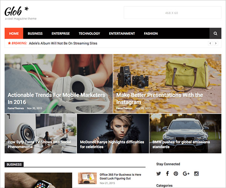The width and height of the screenshot is (226, 188).
Task: Open the Technology menu item
Action: 89,33
